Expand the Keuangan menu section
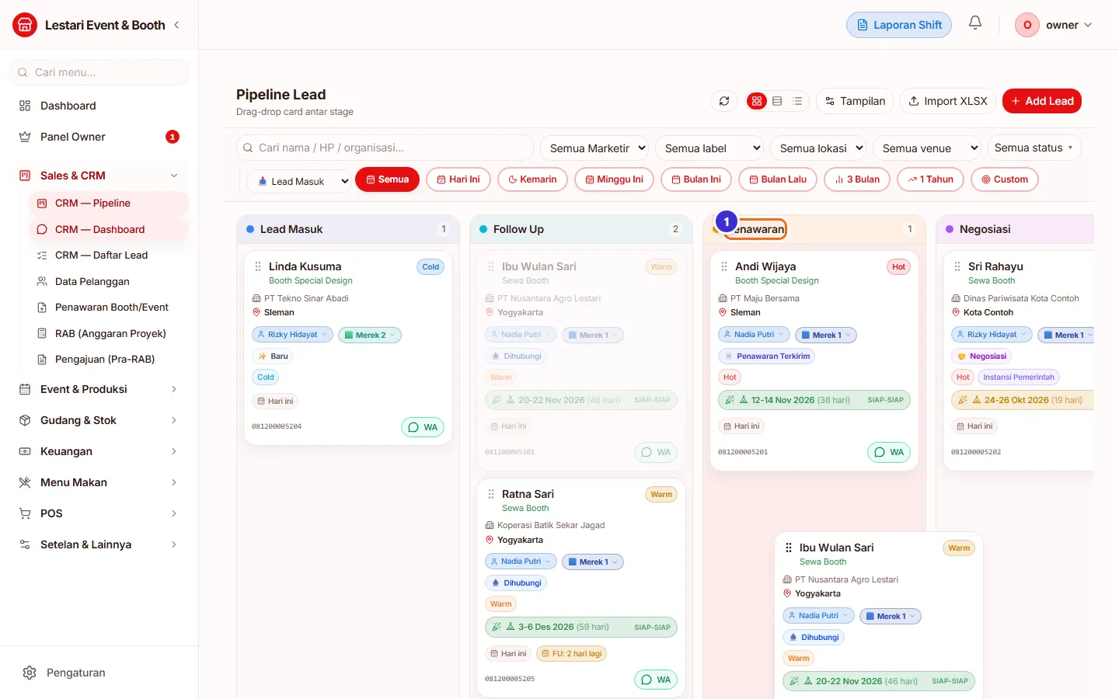This screenshot has width=1119, height=699. pos(99,451)
